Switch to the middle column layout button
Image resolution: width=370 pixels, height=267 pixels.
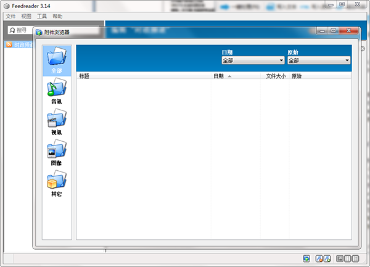(347, 259)
